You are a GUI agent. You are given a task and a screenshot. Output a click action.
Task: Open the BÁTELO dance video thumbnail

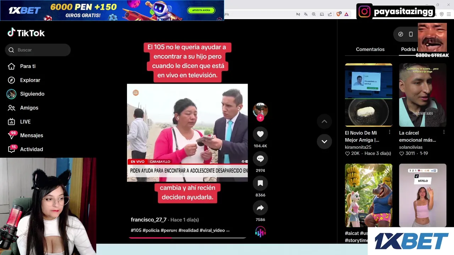pos(423,195)
